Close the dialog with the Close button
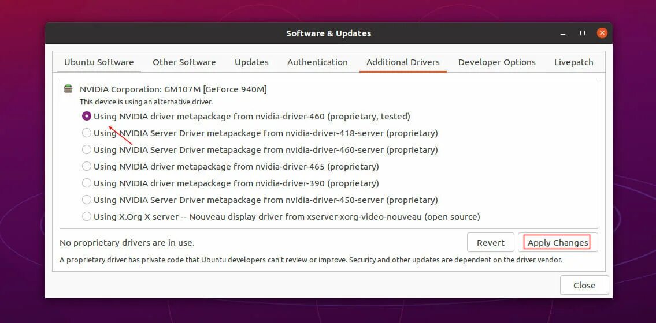 [584, 286]
